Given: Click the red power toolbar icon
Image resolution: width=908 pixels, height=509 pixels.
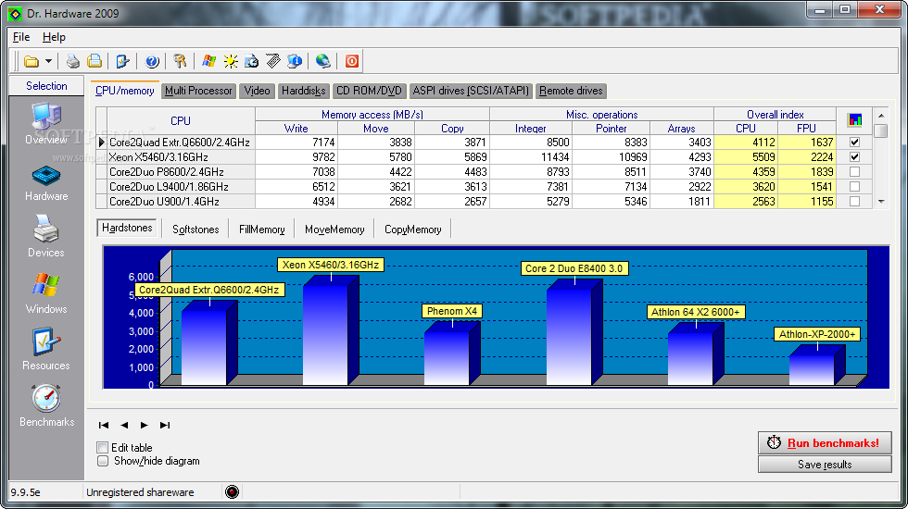Looking at the screenshot, I should pos(351,61).
